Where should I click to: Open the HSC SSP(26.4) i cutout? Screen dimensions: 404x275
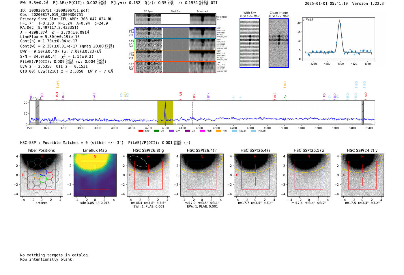click(255, 175)
